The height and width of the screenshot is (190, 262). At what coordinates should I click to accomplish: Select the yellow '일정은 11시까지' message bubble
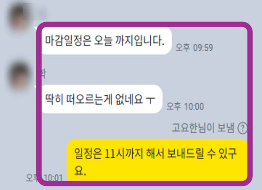[157, 160]
